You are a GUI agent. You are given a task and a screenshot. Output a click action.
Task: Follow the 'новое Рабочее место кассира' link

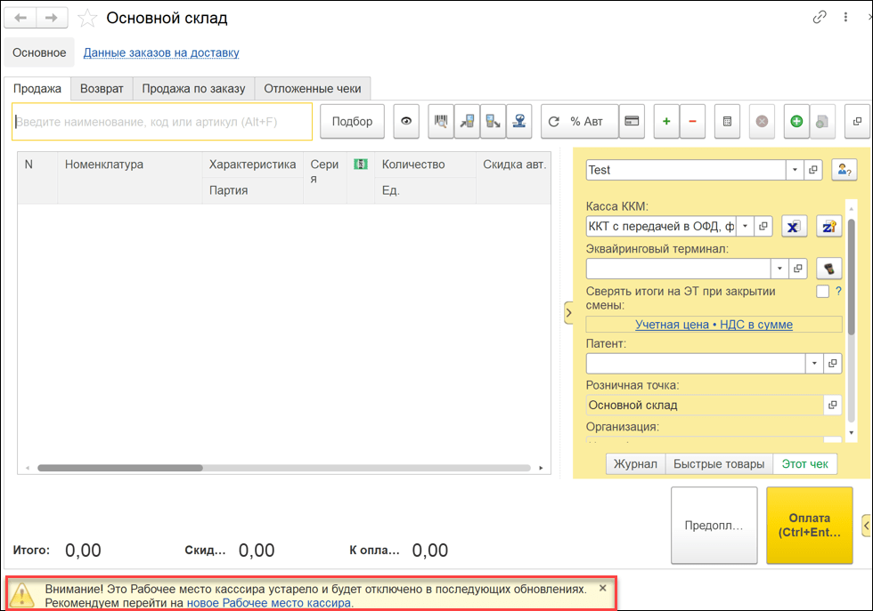point(269,603)
